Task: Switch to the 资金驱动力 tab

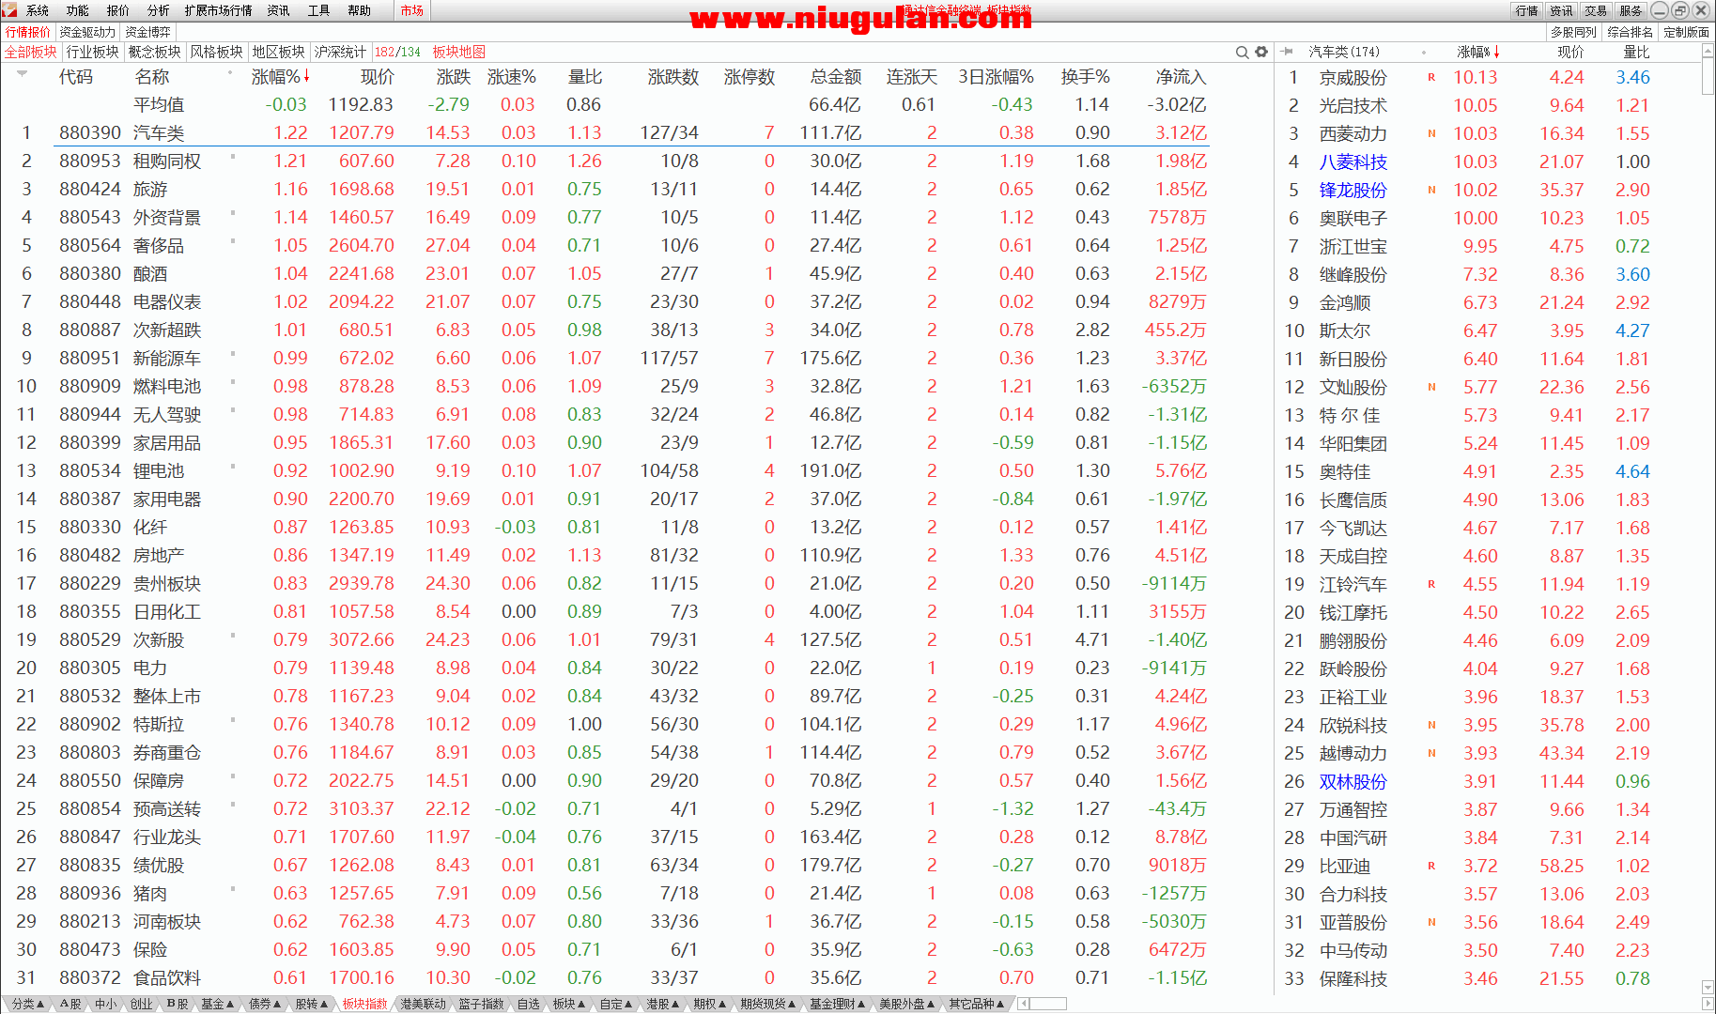Action: [x=87, y=32]
